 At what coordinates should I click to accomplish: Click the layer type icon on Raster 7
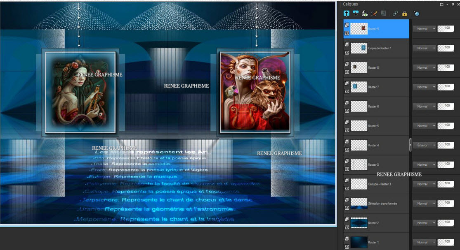347,83
